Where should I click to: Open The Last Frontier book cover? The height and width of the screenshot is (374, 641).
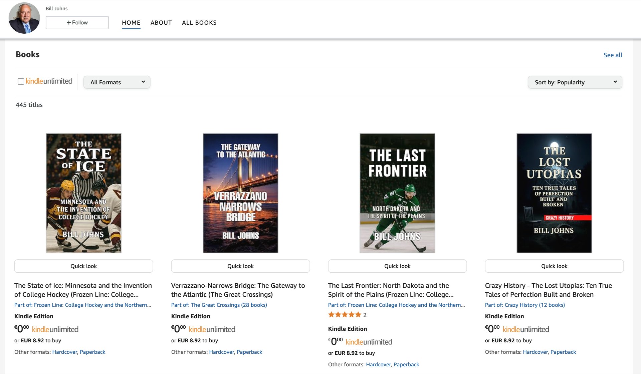click(397, 193)
